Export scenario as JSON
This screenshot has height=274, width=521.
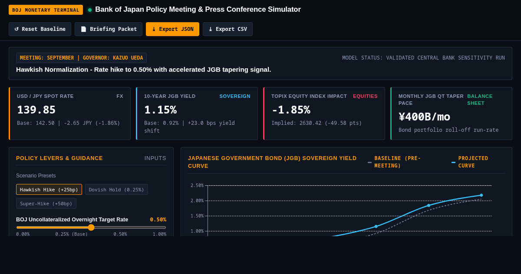(172, 29)
